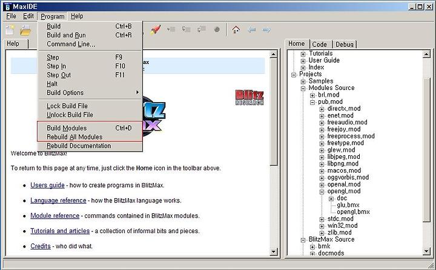
Task: Expand the brl.mod tree node
Action: [x=312, y=95]
